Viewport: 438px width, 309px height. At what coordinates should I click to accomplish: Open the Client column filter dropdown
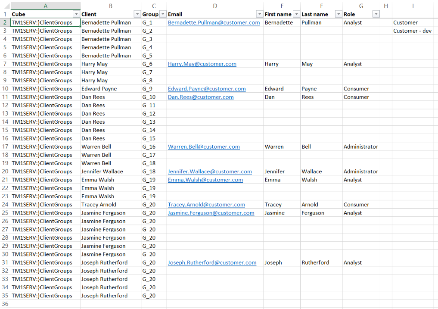[x=137, y=14]
